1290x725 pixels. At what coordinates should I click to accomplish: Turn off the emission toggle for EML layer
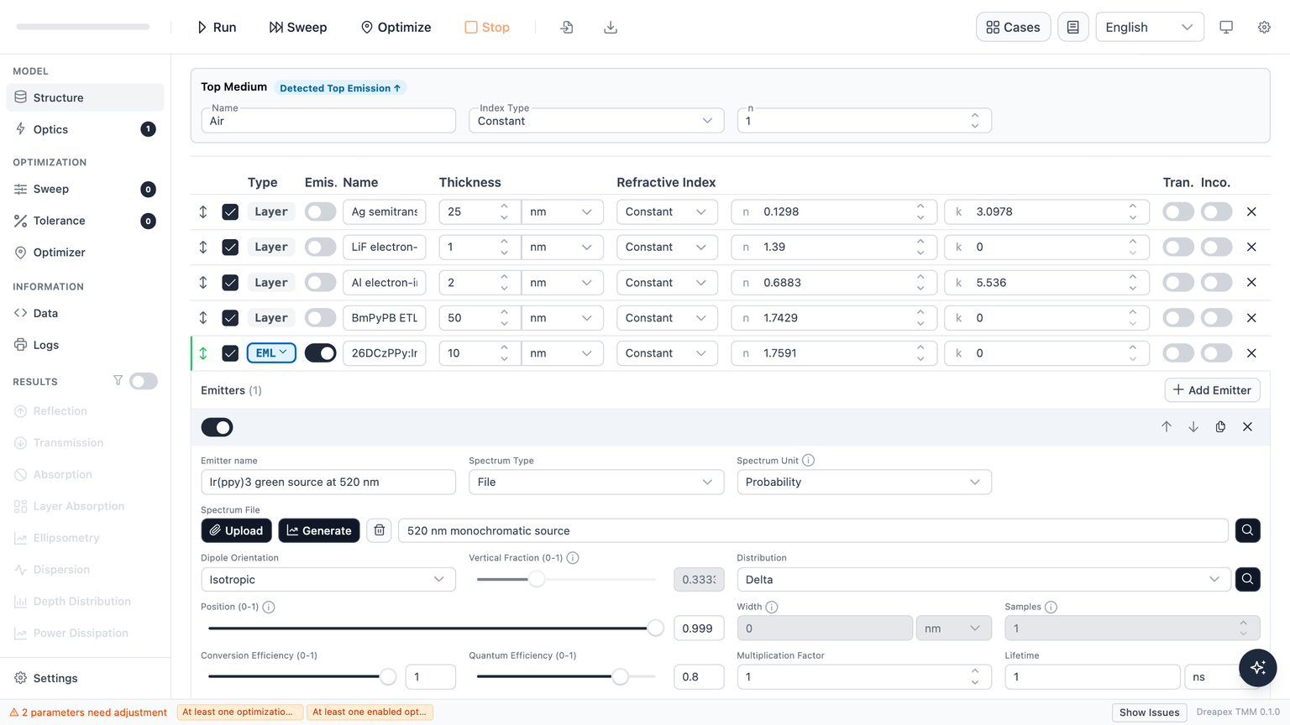coord(320,353)
